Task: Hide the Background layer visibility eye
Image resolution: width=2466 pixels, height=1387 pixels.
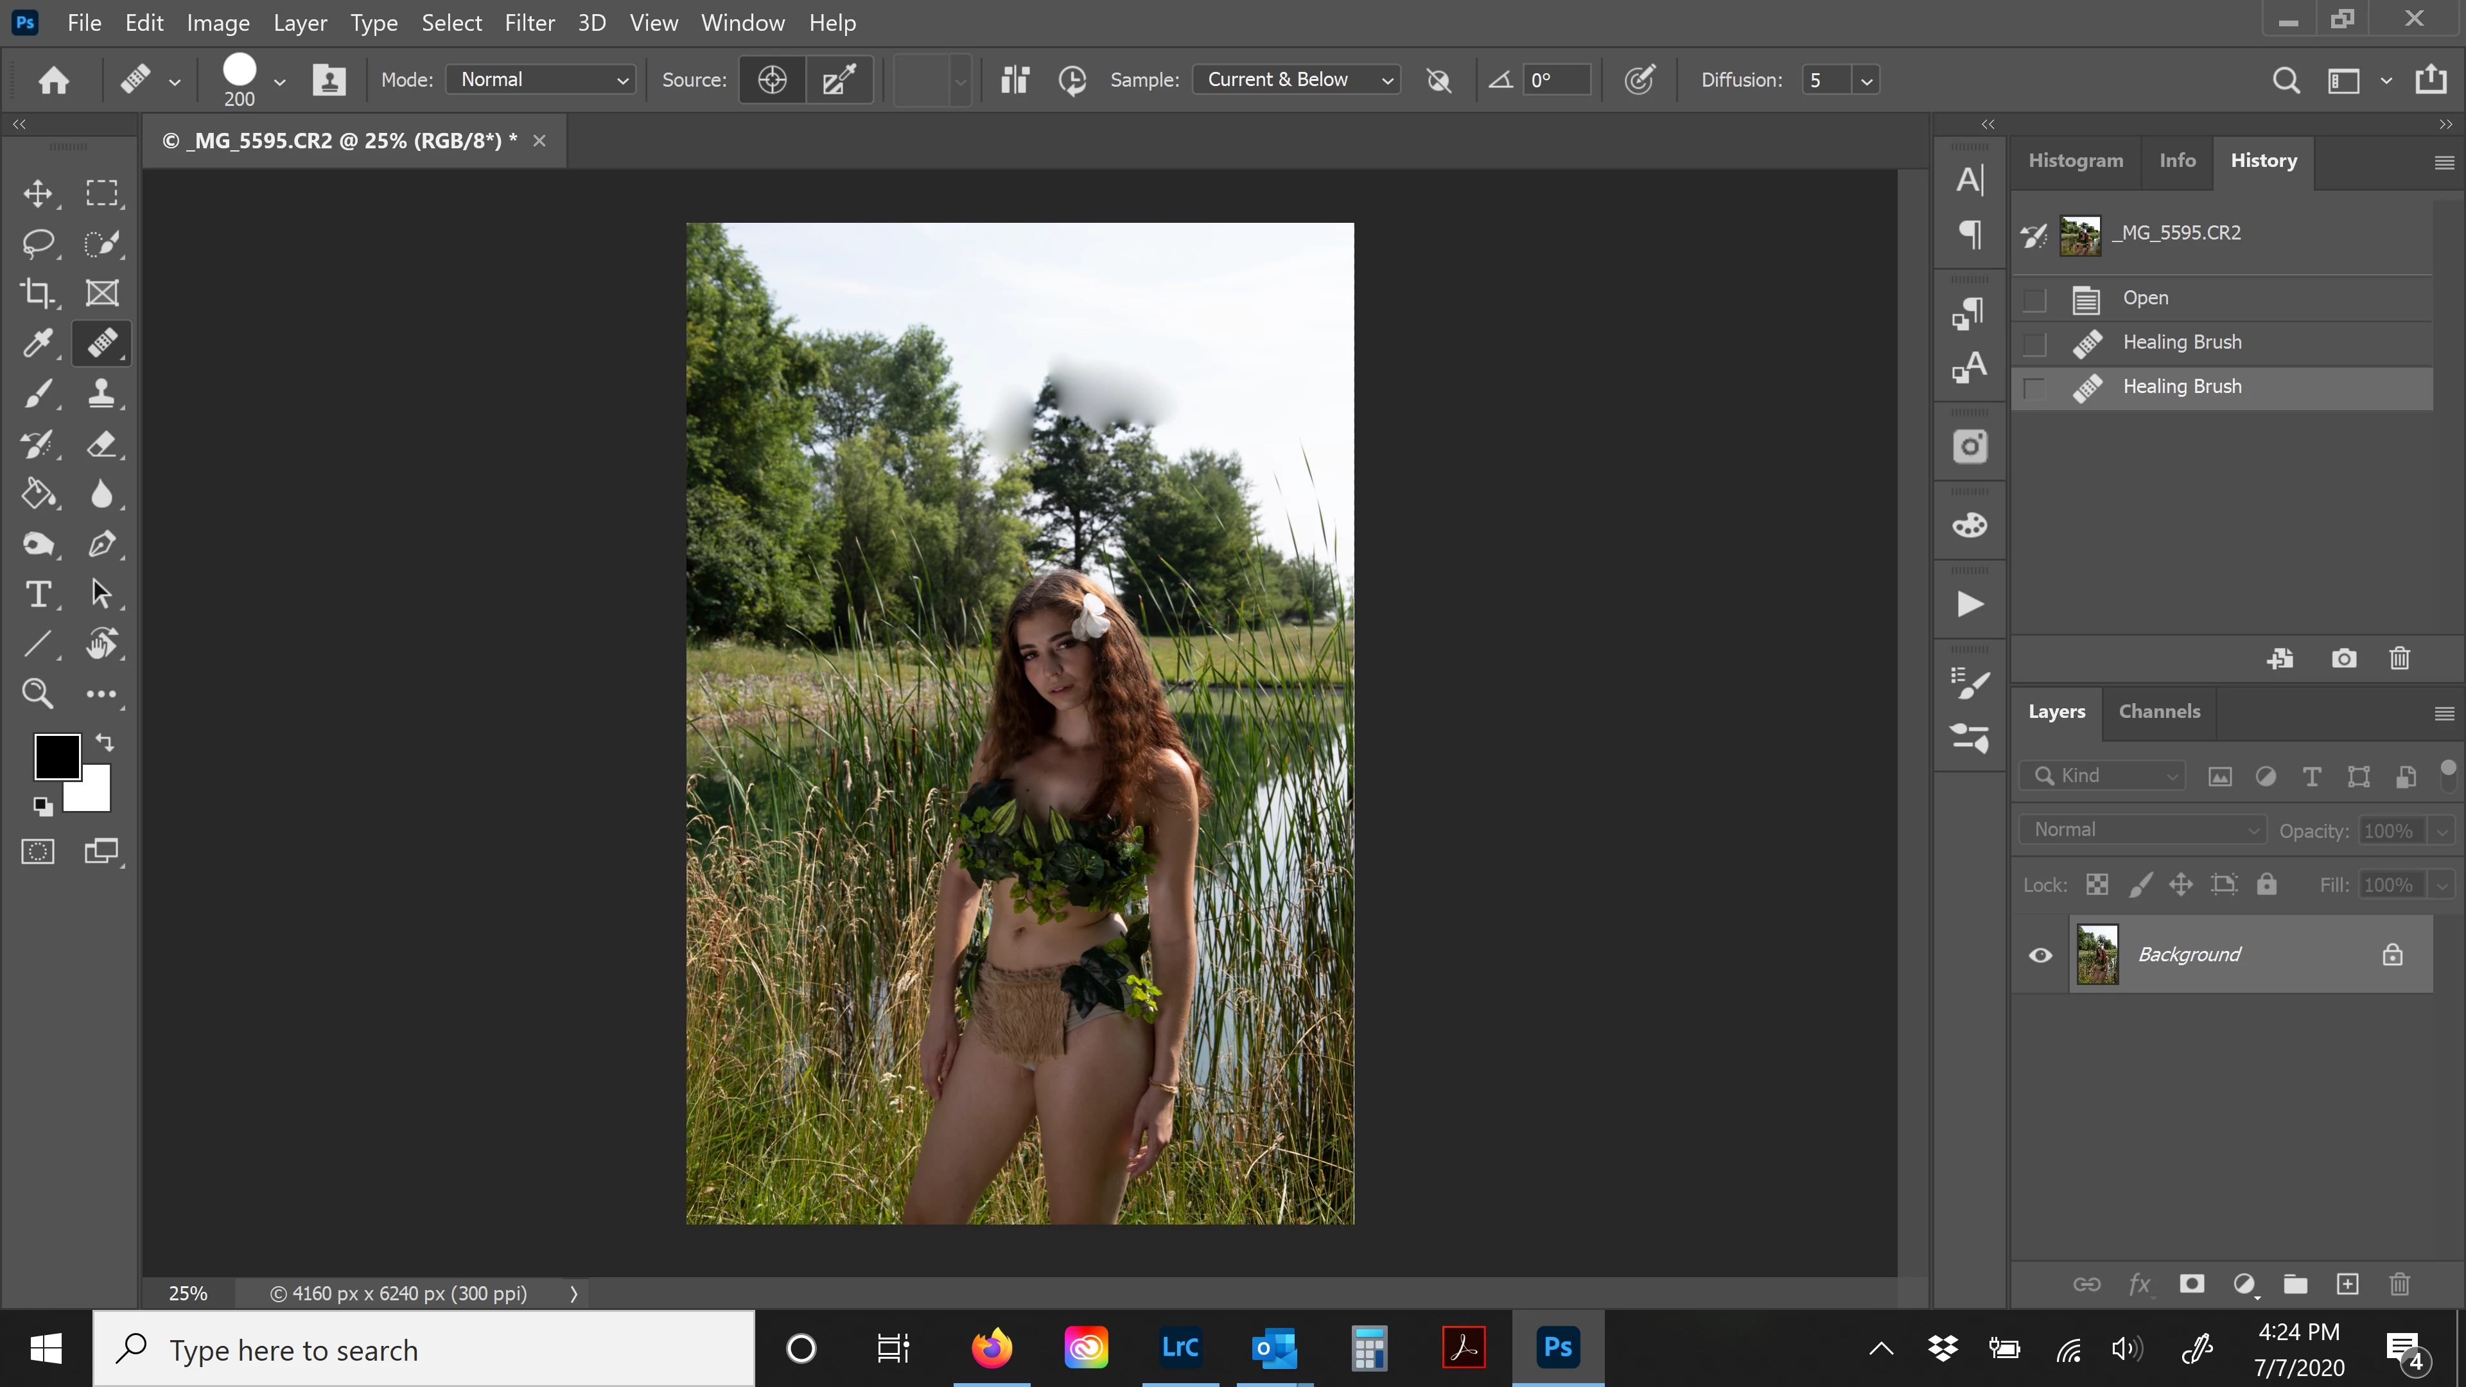Action: pos(2040,954)
